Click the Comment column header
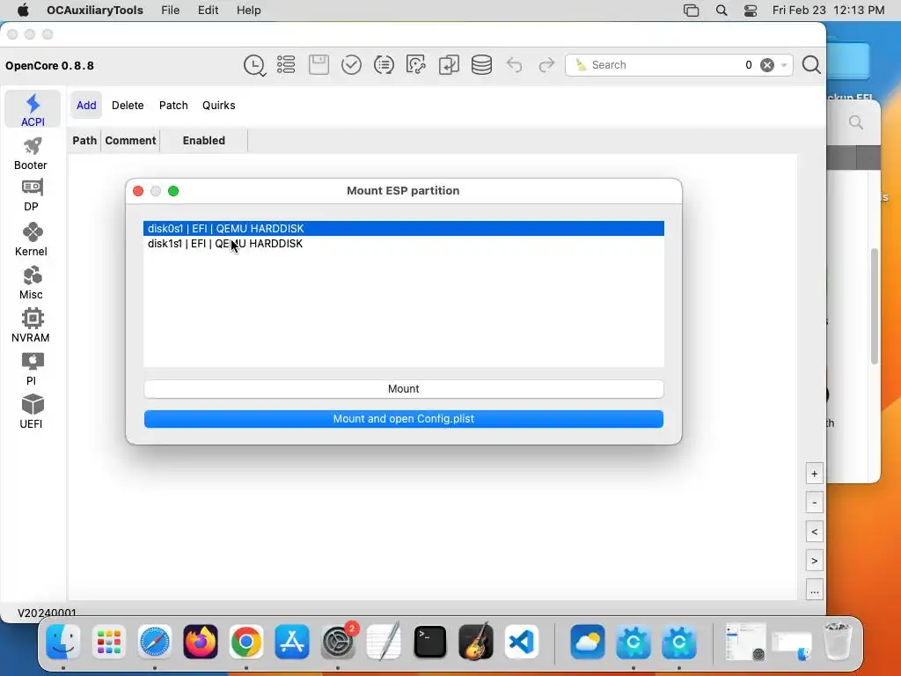 (130, 140)
